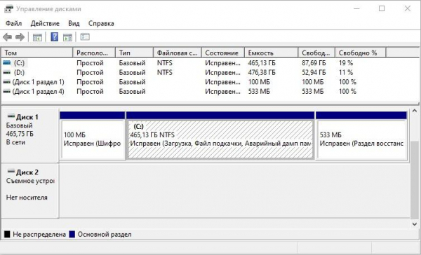Image resolution: width=421 pixels, height=255 pixels.
Task: Sort by the Состояние column header
Action: click(x=223, y=53)
